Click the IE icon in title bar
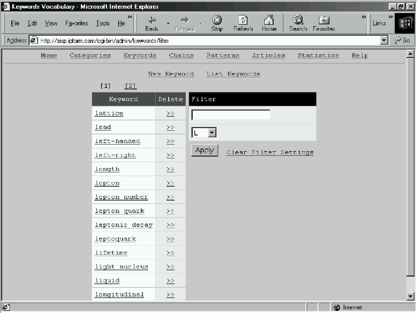The image size is (417, 313). [x=6, y=7]
